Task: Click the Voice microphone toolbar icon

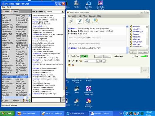Action: click(80, 21)
